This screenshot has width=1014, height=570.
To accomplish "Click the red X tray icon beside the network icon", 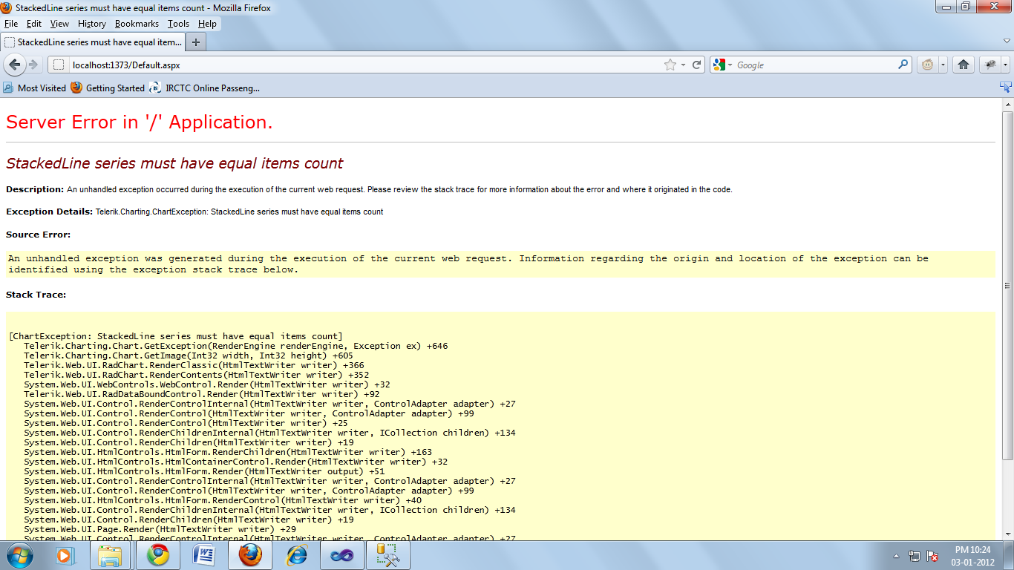I will [932, 556].
